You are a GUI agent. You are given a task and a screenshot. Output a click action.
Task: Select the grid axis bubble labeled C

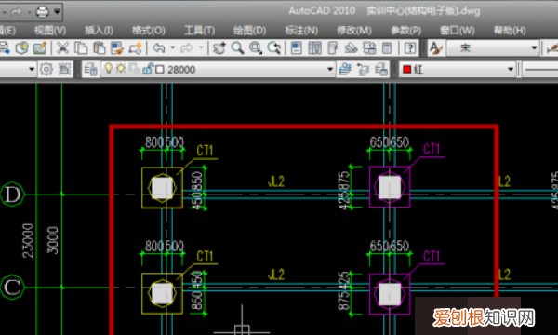[x=12, y=287]
